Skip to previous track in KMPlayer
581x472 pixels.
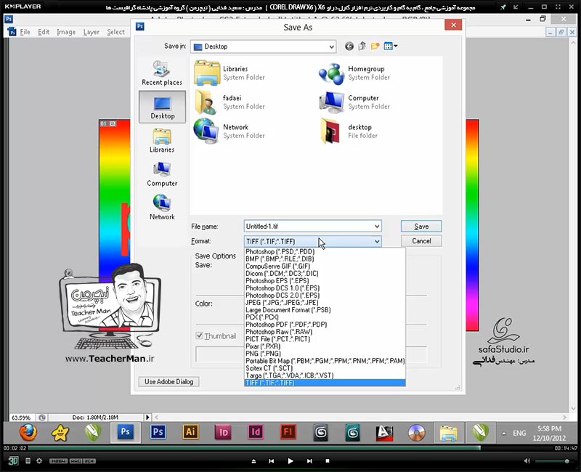(272, 461)
